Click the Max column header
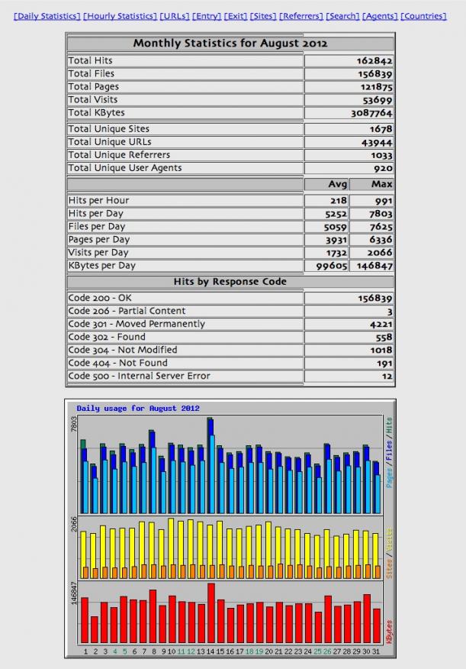The width and height of the screenshot is (466, 669). 381,184
